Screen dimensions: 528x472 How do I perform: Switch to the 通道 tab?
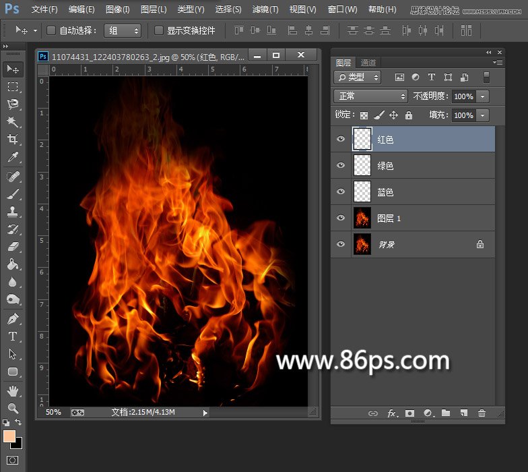point(368,63)
